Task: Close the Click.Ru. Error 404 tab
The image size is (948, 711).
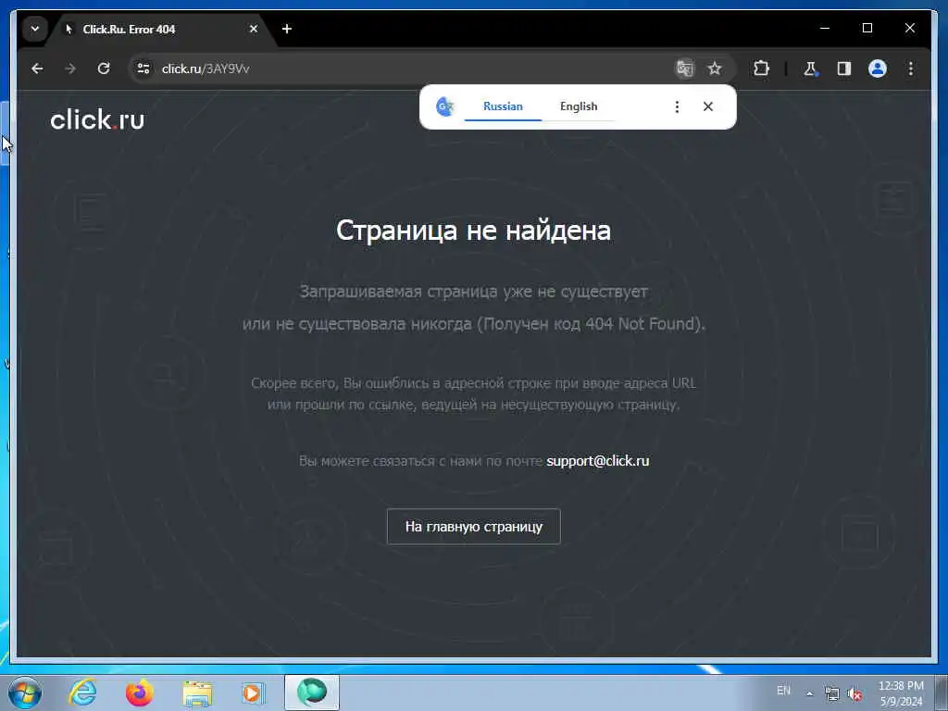Action: pyautogui.click(x=254, y=29)
